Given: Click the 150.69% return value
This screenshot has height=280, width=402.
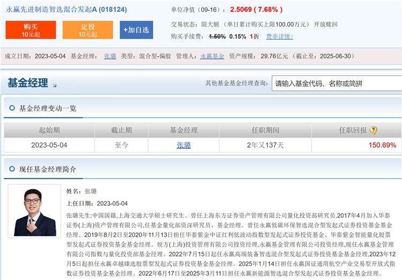Looking at the screenshot, I should (382, 145).
